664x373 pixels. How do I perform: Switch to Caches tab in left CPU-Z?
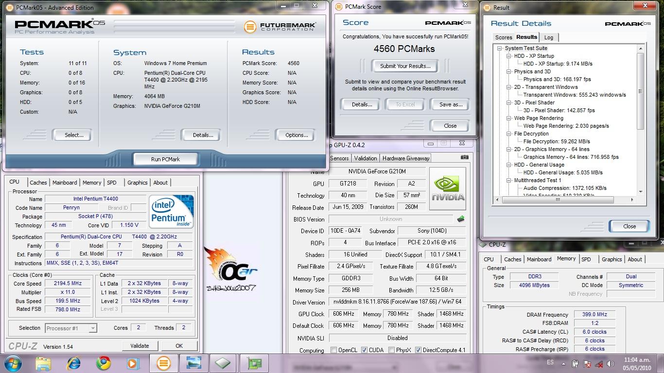coord(38,183)
